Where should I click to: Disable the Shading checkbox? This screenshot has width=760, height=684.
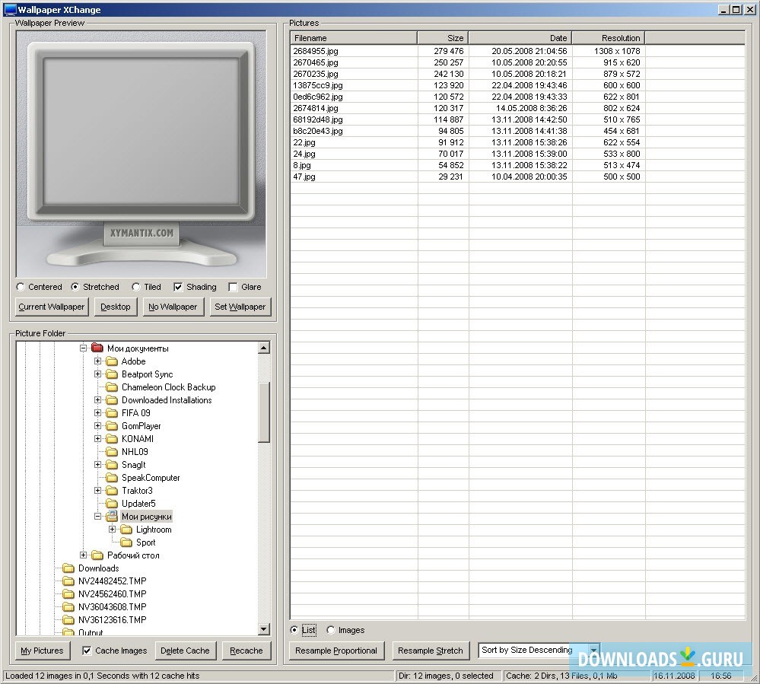(176, 287)
